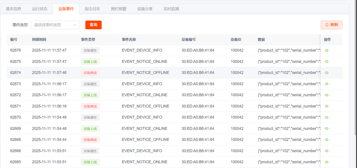Select the 围栏报警 tab

(119, 9)
